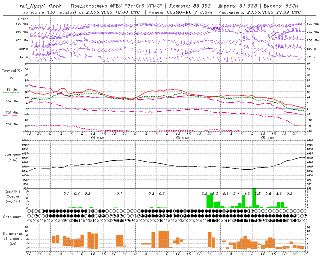Click the Облачность cloud cover label
This screenshot has width=320, height=256.
coord(13,217)
